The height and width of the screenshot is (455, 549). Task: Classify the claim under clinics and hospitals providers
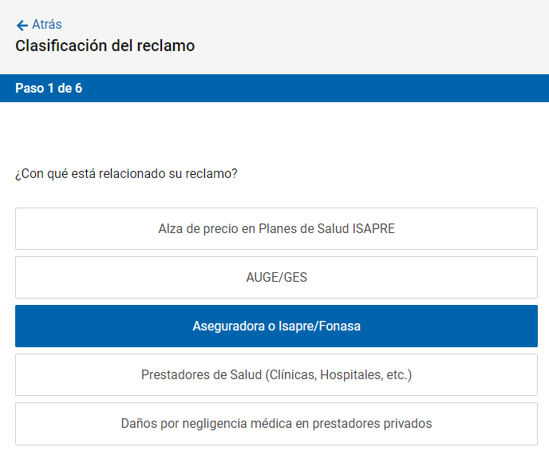click(276, 375)
